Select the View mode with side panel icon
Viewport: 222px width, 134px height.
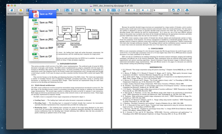tap(73, 10)
